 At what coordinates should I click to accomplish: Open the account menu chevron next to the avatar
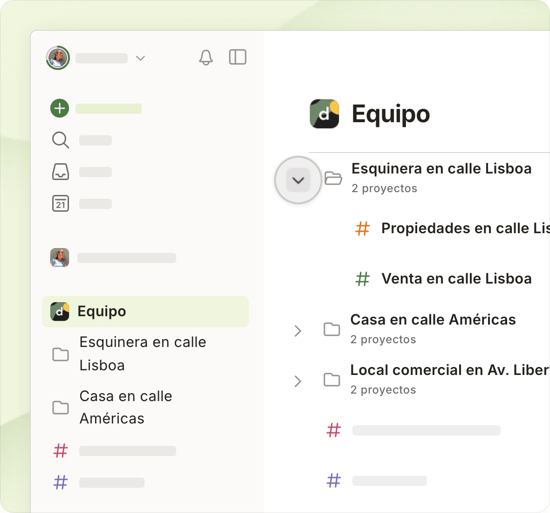[x=140, y=58]
